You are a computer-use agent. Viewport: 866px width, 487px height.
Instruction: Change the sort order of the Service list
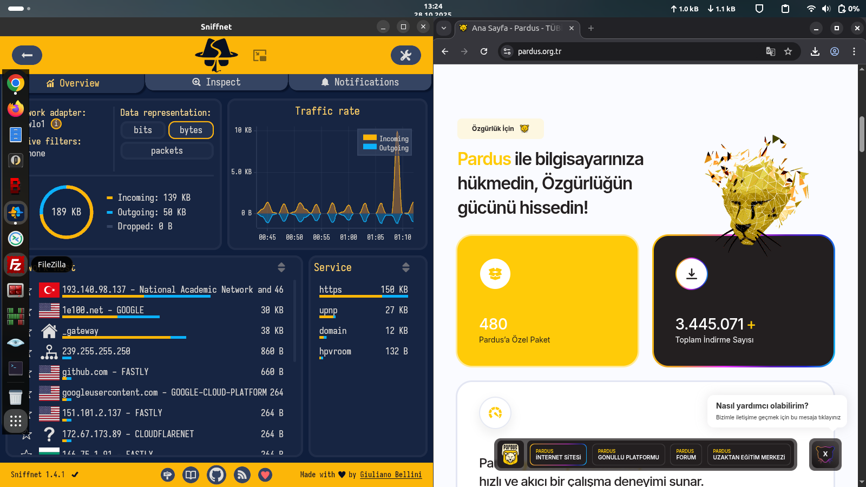[406, 267]
